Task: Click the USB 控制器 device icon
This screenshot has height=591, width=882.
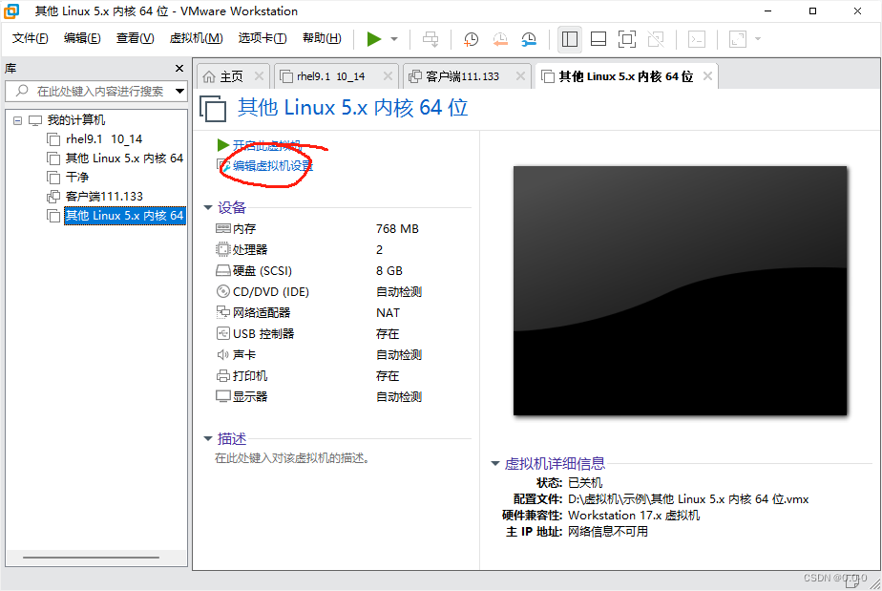Action: click(x=222, y=333)
